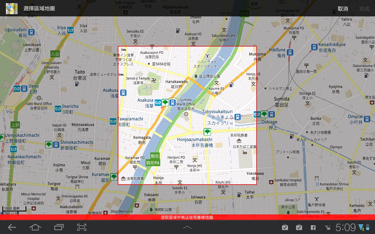Open the clock showing 5:09
The image size is (375, 234).
point(345,227)
